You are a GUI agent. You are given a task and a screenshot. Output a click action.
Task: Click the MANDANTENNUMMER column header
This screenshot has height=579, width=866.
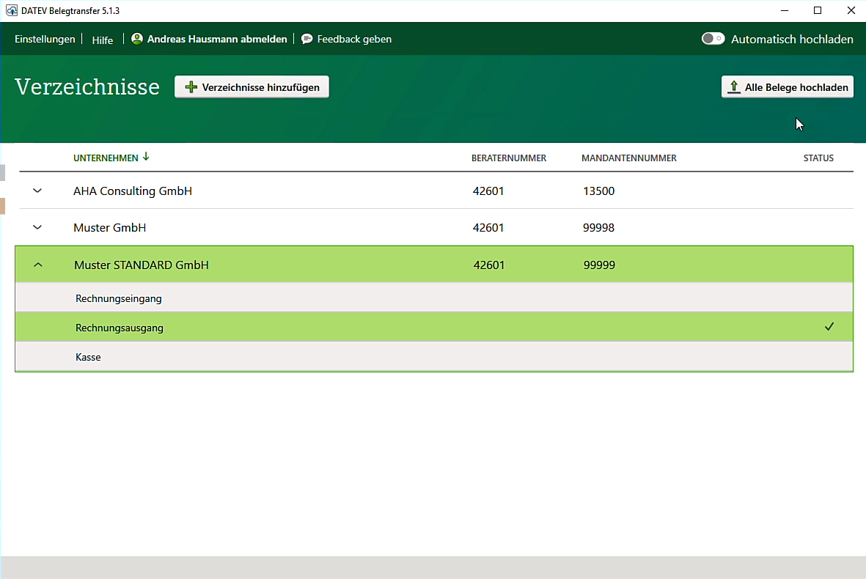628,158
